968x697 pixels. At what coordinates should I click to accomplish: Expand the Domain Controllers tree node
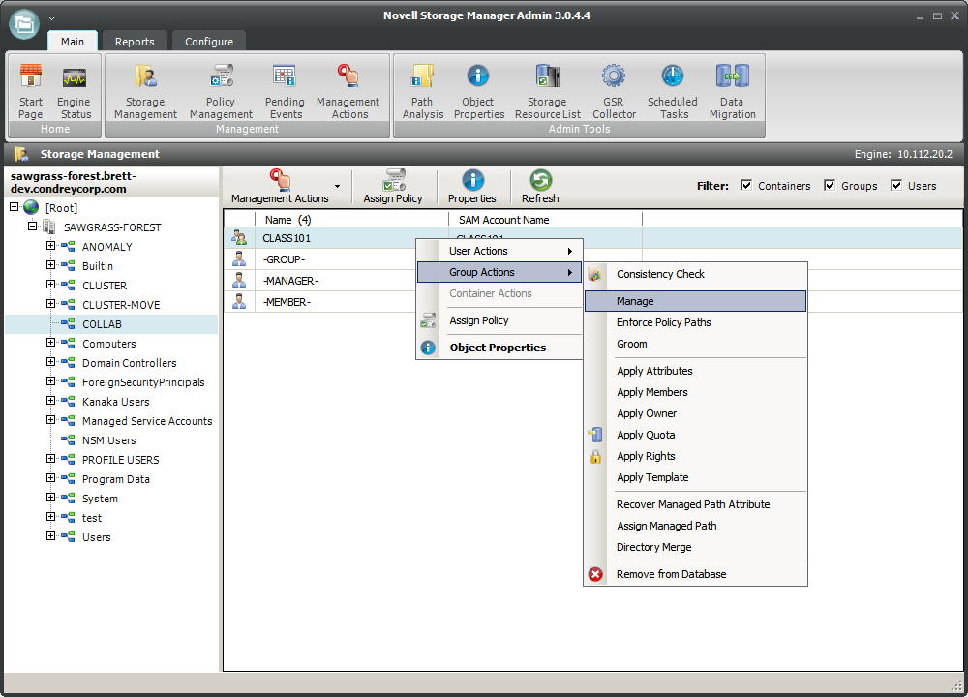[x=51, y=363]
